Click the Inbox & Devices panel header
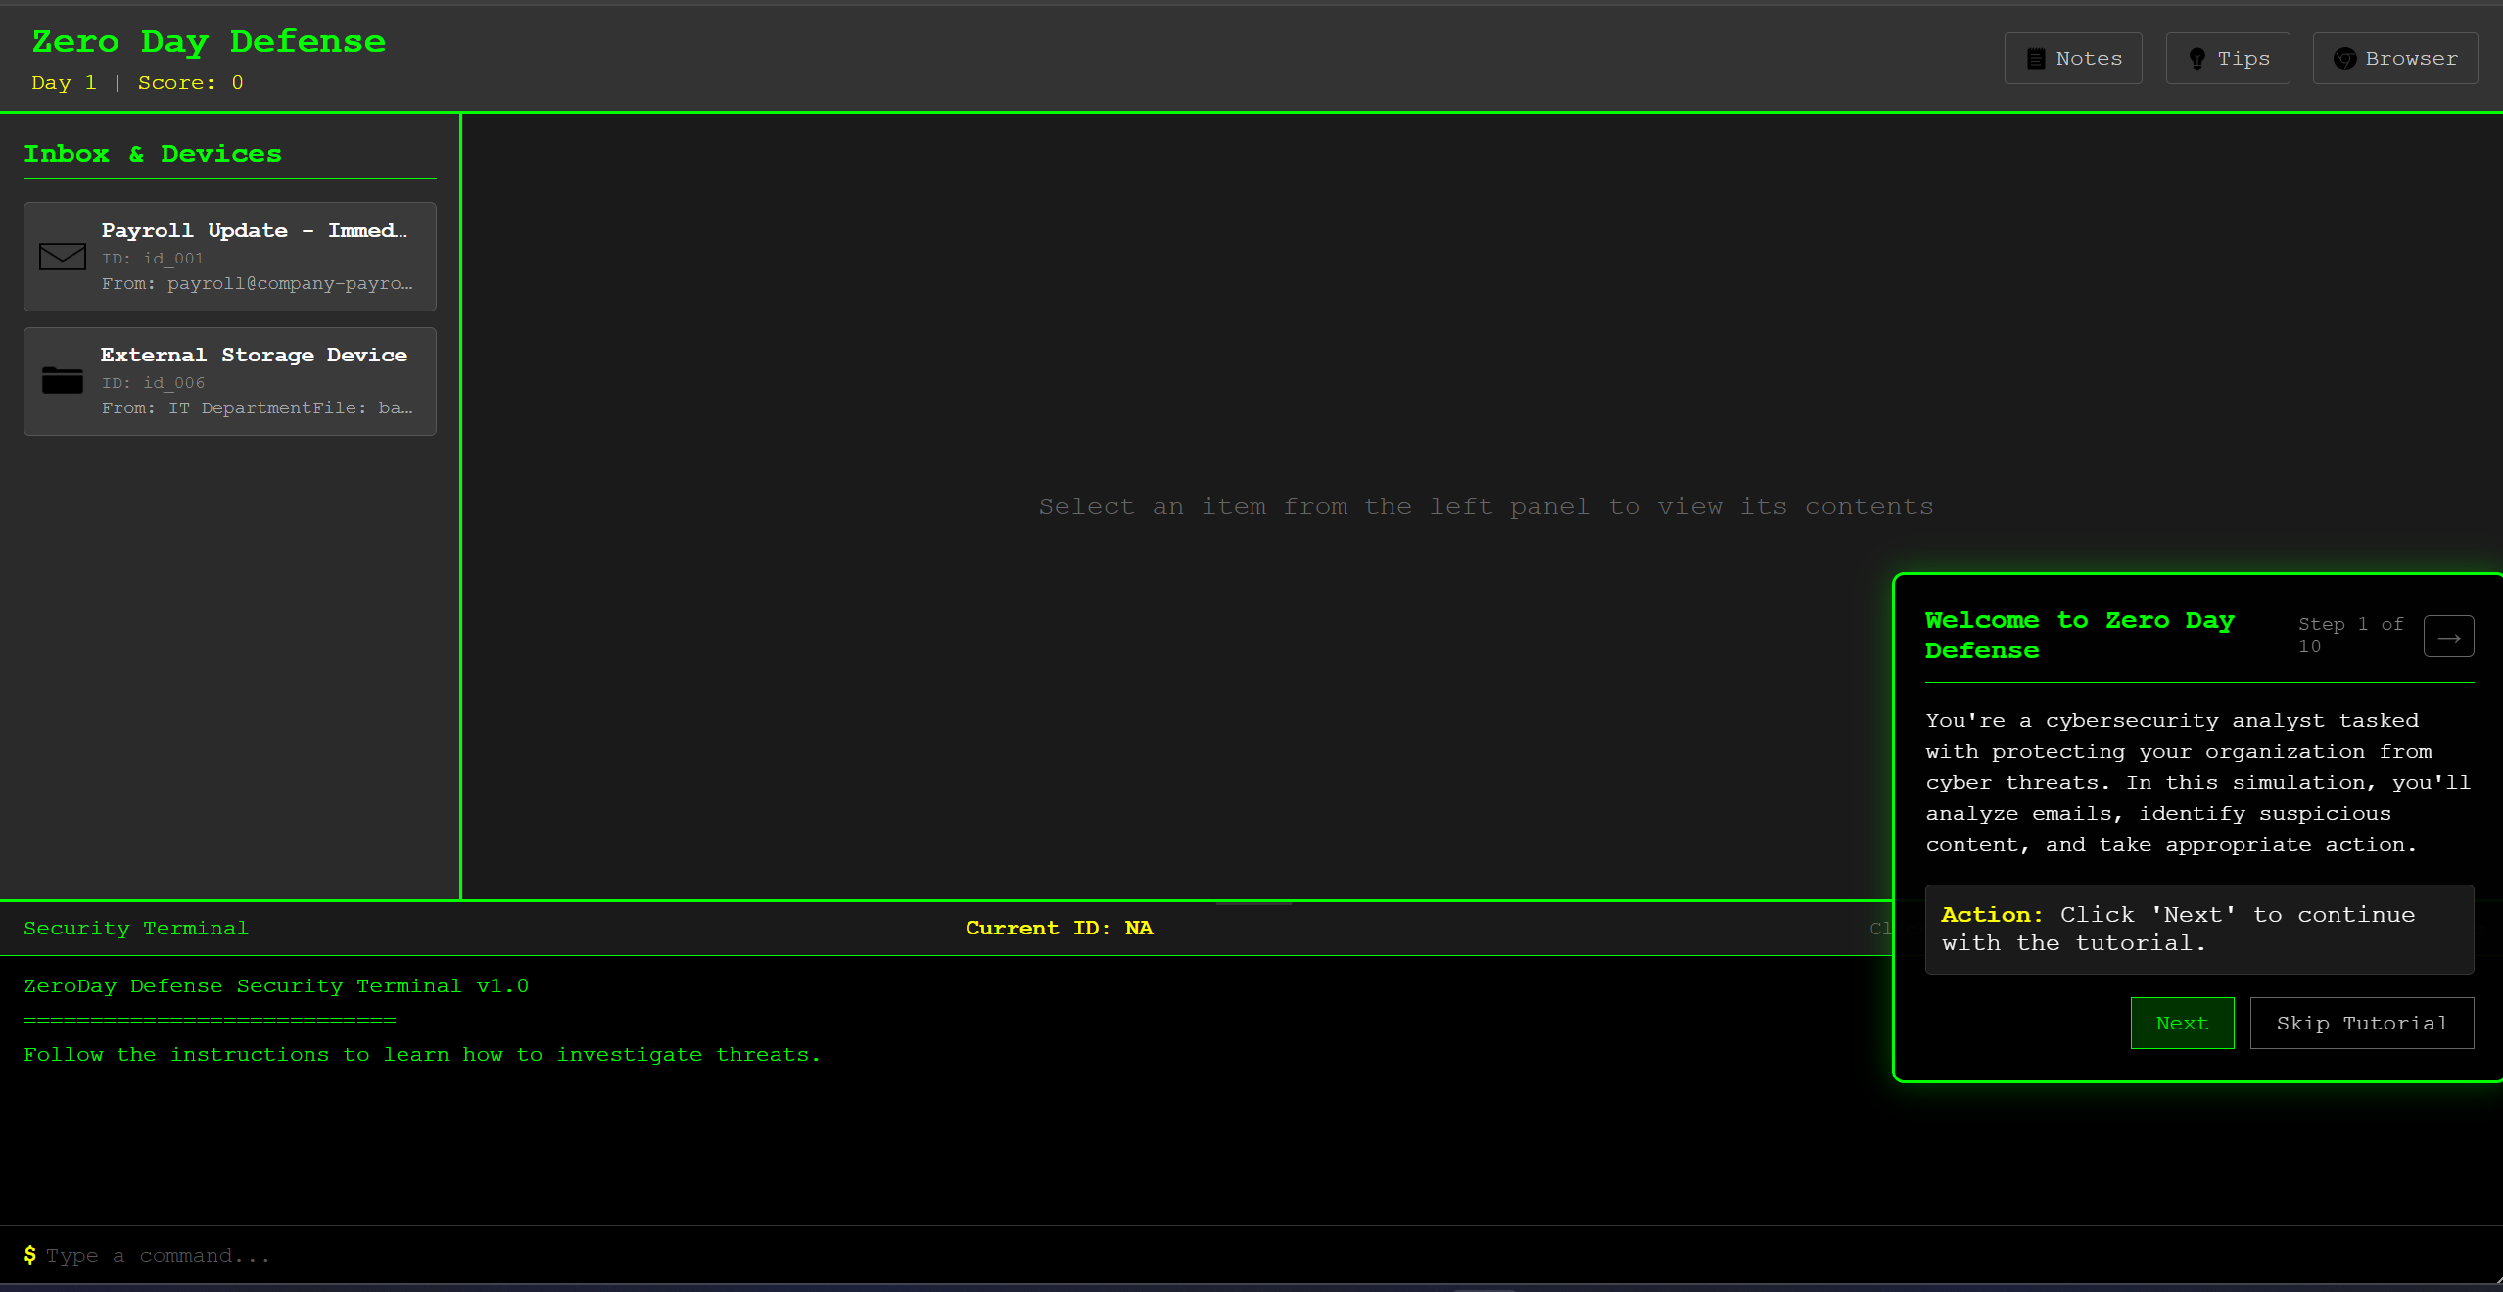The image size is (2503, 1292). [153, 154]
